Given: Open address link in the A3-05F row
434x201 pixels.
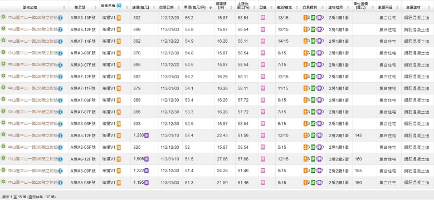Looking at the screenshot, I should [33, 148].
